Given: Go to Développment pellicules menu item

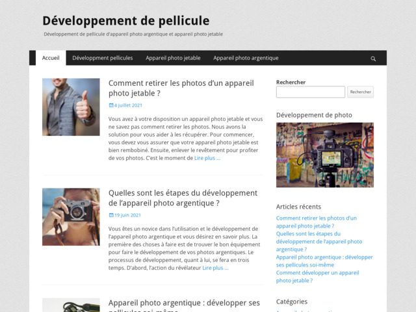Looking at the screenshot, I should 103,58.
